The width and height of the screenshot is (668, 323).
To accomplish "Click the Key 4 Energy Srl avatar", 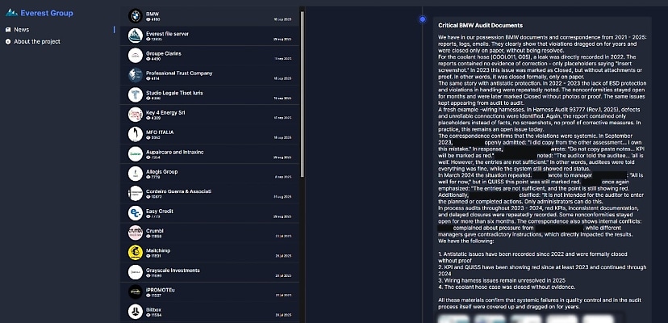I will (136, 115).
